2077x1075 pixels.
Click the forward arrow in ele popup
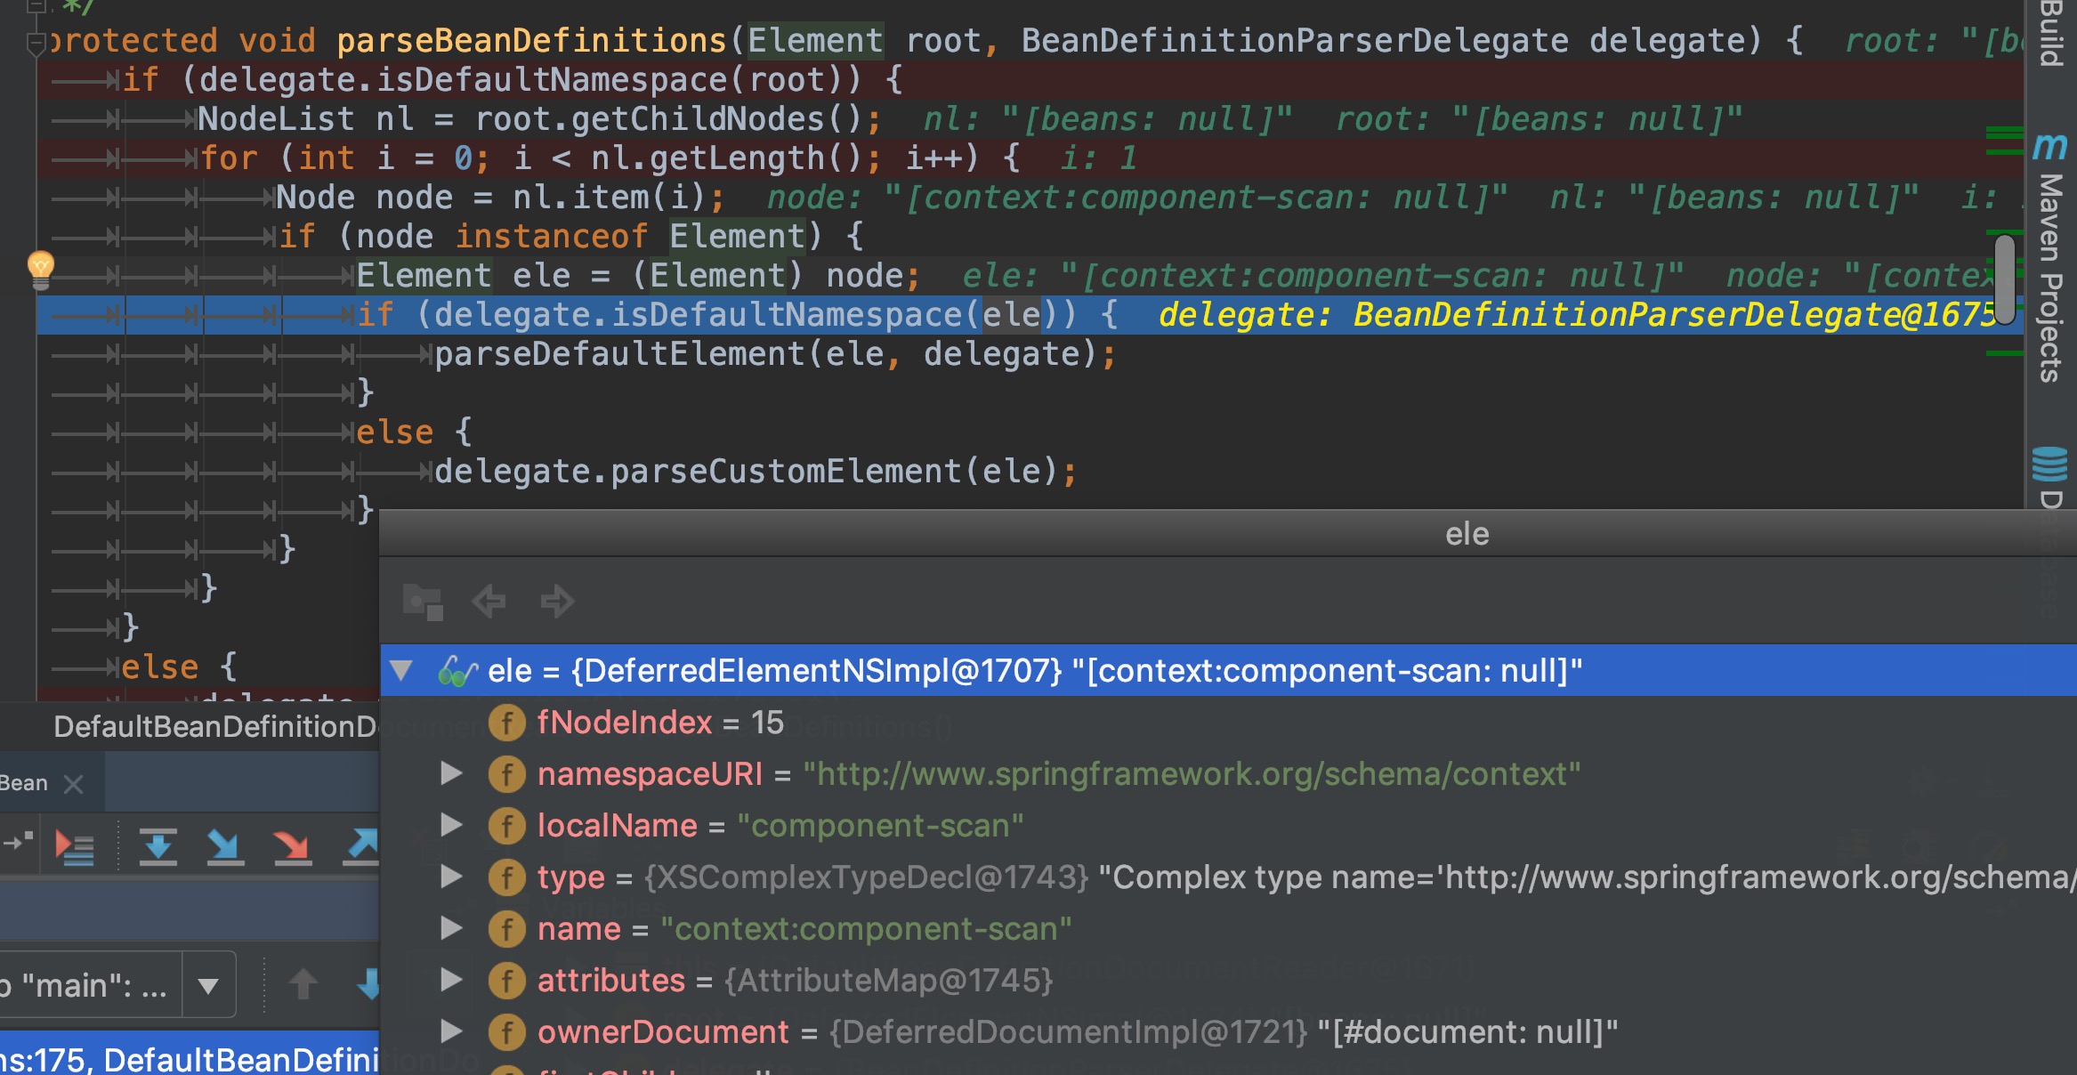coord(557,602)
